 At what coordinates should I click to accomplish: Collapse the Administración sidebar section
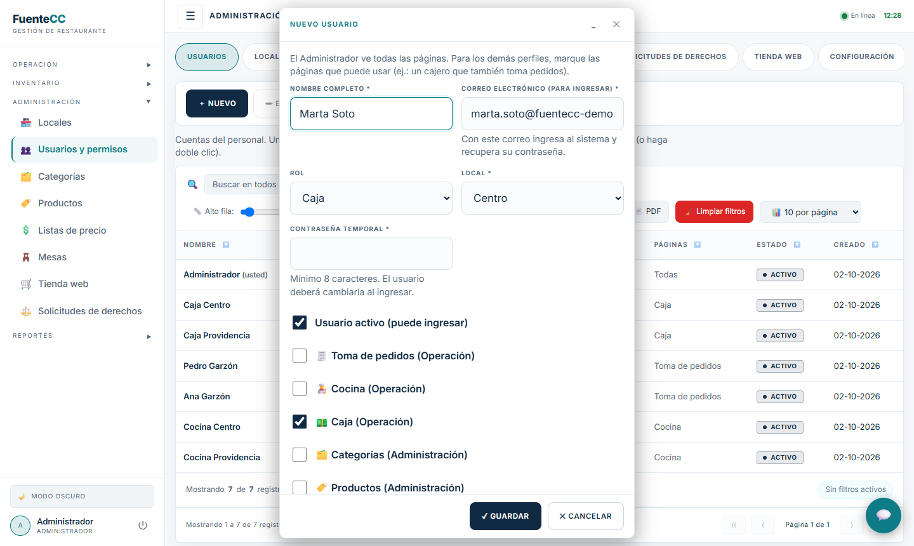coord(82,102)
